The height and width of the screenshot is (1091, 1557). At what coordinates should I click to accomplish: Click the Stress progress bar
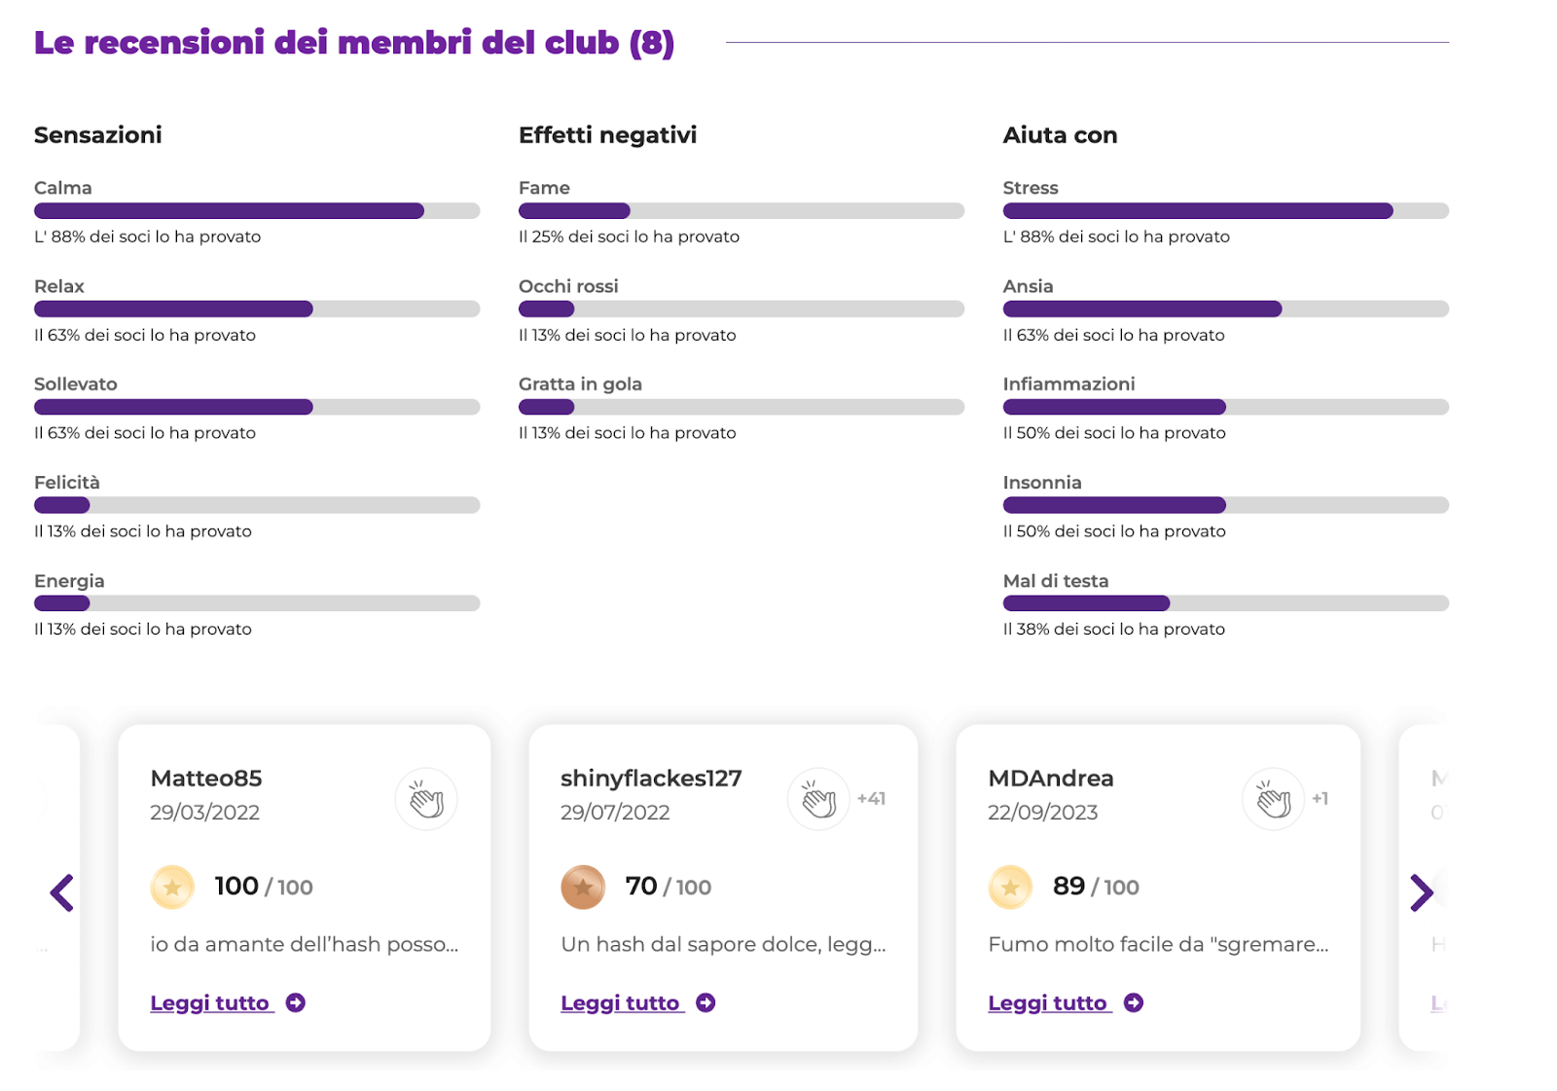[1225, 211]
